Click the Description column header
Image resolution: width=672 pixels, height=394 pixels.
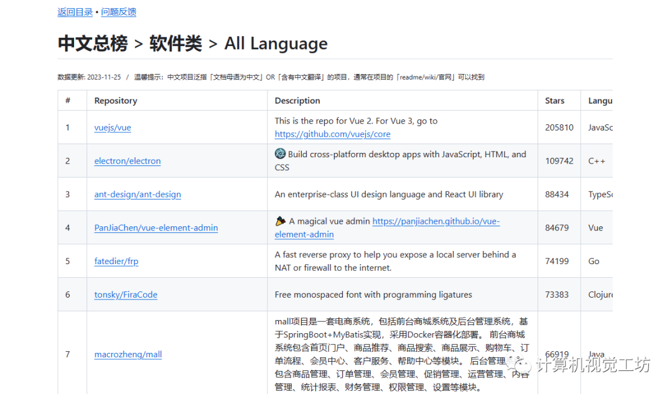click(297, 101)
